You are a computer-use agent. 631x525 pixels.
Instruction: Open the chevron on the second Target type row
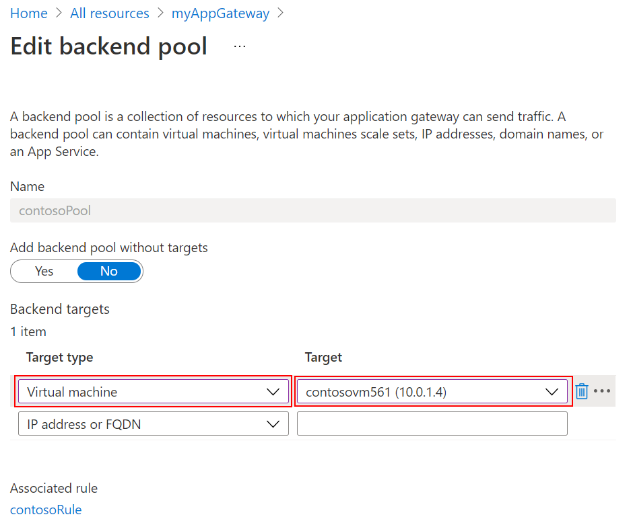click(x=273, y=423)
